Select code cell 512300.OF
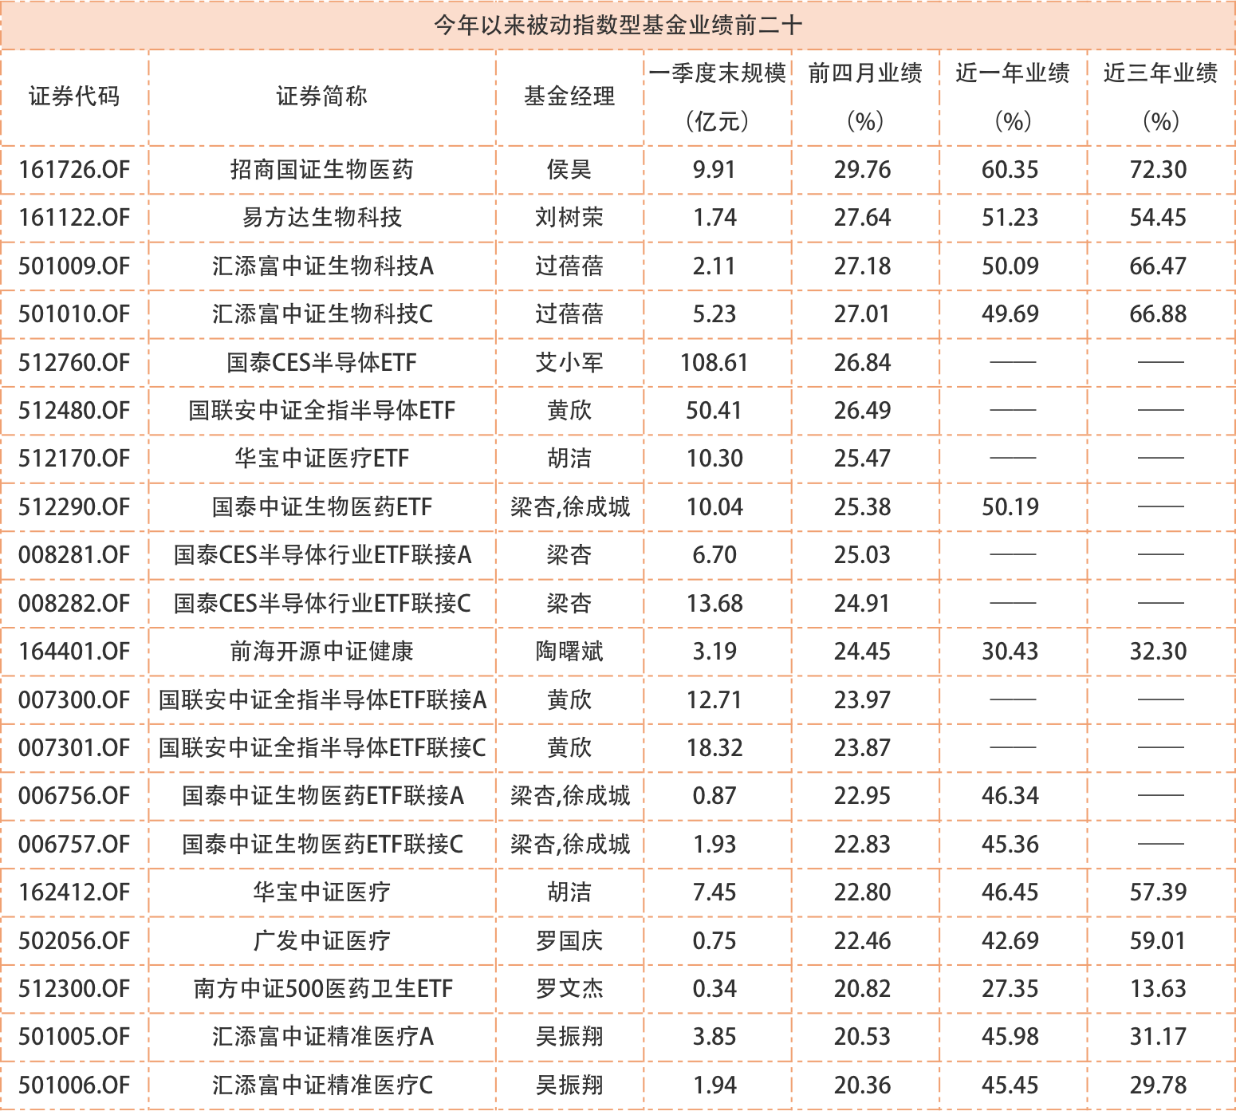 click(74, 989)
